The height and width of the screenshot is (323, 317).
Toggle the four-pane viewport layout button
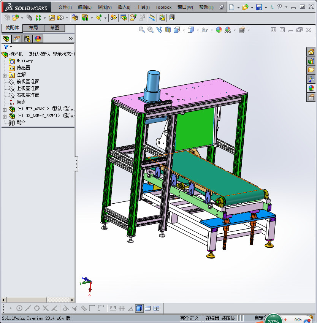pyautogui.click(x=157, y=309)
